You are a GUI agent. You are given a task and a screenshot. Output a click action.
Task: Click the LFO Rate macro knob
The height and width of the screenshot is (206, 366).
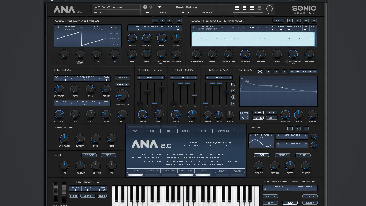coord(64,139)
